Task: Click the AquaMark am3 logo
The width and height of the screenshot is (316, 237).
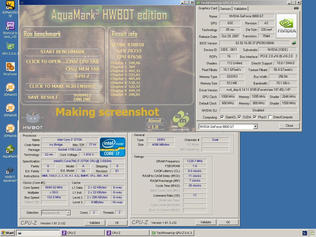Action: click(x=181, y=120)
